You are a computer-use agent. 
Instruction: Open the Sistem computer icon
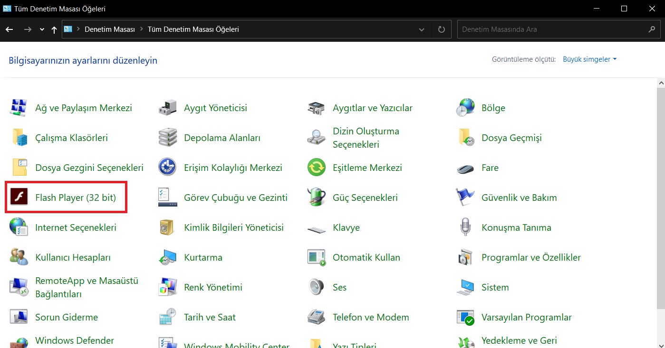tap(465, 287)
